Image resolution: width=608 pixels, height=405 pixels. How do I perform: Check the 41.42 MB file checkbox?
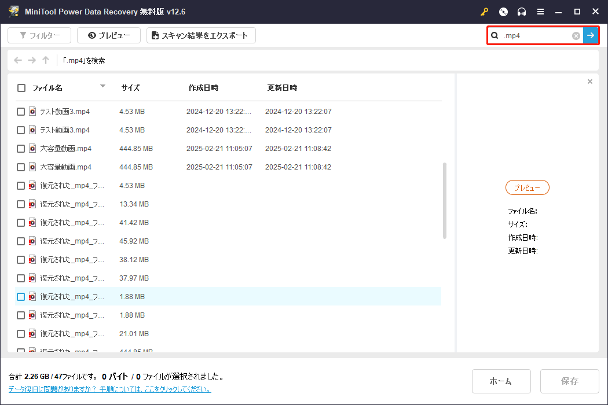[21, 223]
